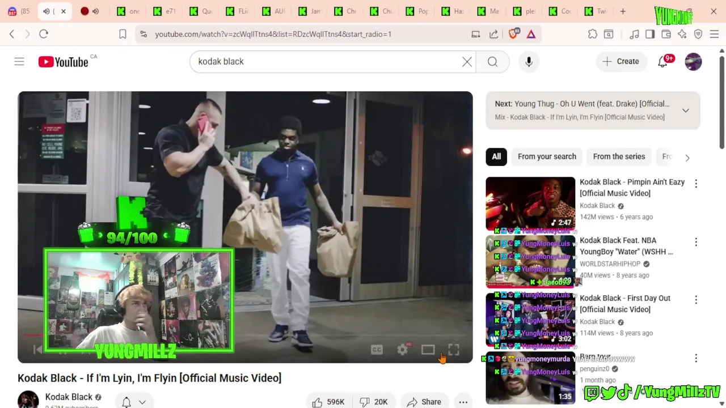Screen dimensions: 726x408
Task: Open the YouTube guide hamburger menu
Action: 19,61
